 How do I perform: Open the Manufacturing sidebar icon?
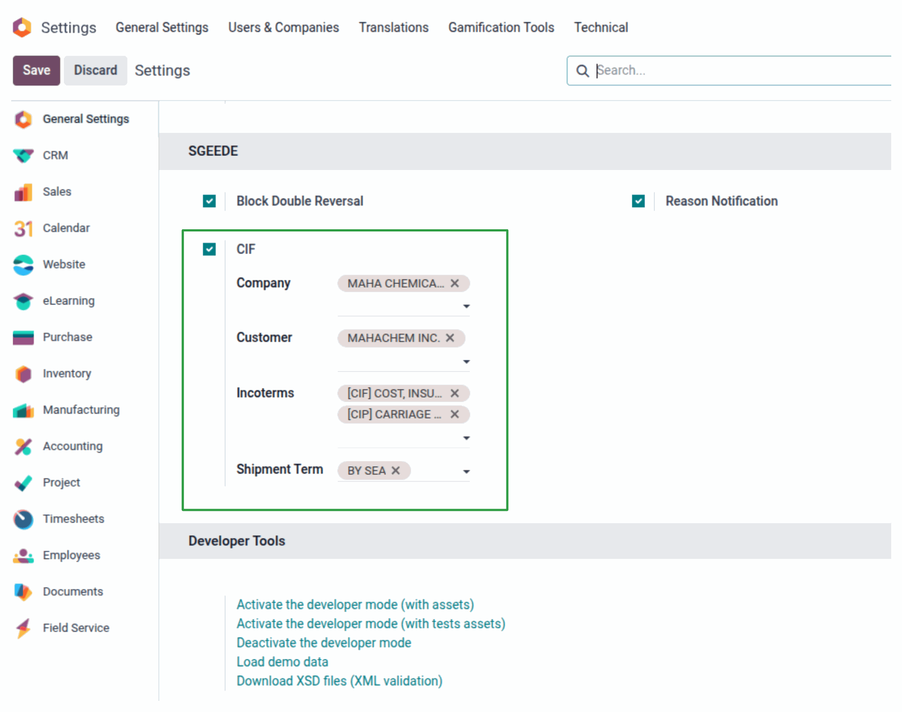(23, 410)
